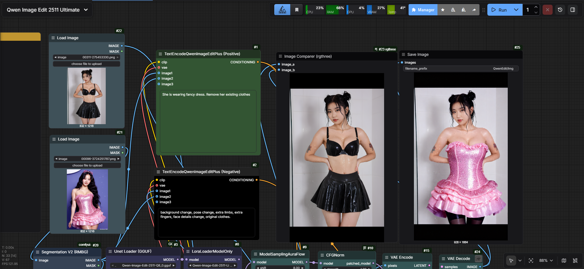Click the bookmark icon in top toolbar
The height and width of the screenshot is (269, 584).
[x=297, y=10]
